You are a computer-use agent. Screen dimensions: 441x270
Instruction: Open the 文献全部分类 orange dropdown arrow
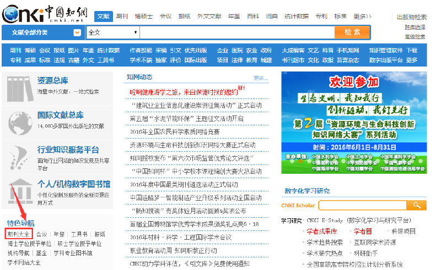pos(77,32)
